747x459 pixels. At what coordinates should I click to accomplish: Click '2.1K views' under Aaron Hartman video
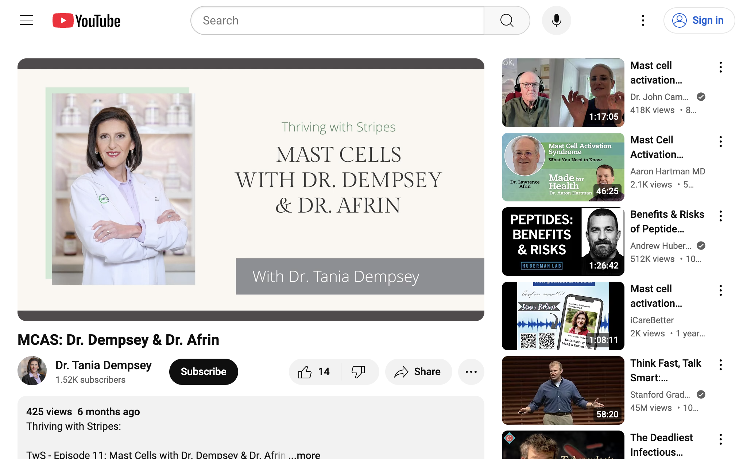[651, 185]
